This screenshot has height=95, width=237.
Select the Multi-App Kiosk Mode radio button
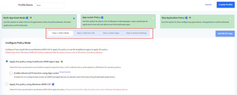click(74, 19)
